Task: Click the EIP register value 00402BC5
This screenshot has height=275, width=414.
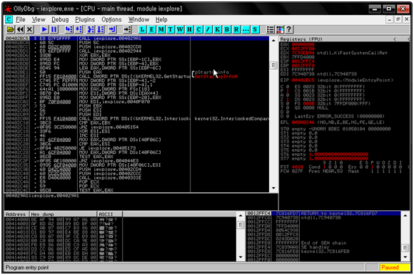Action: pos(303,80)
